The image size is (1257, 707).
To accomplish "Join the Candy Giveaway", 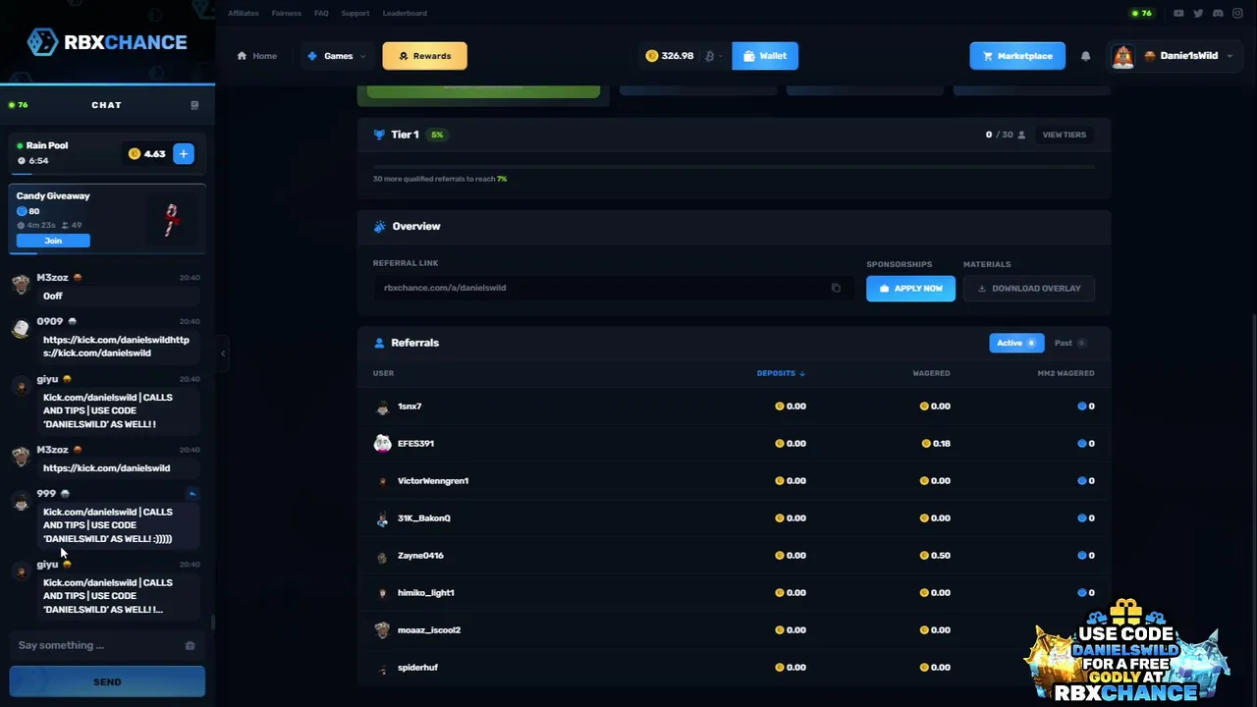I will [53, 241].
